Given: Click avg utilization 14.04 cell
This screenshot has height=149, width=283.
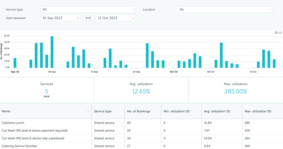Looking at the screenshot, I should (x=208, y=138).
